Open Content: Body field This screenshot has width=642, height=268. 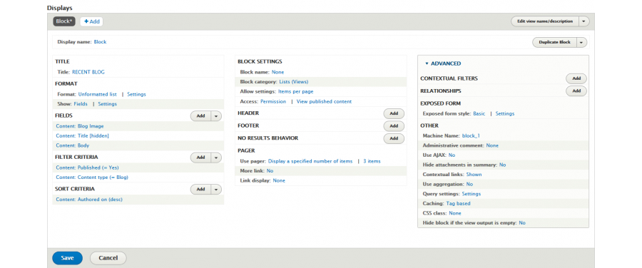73,145
